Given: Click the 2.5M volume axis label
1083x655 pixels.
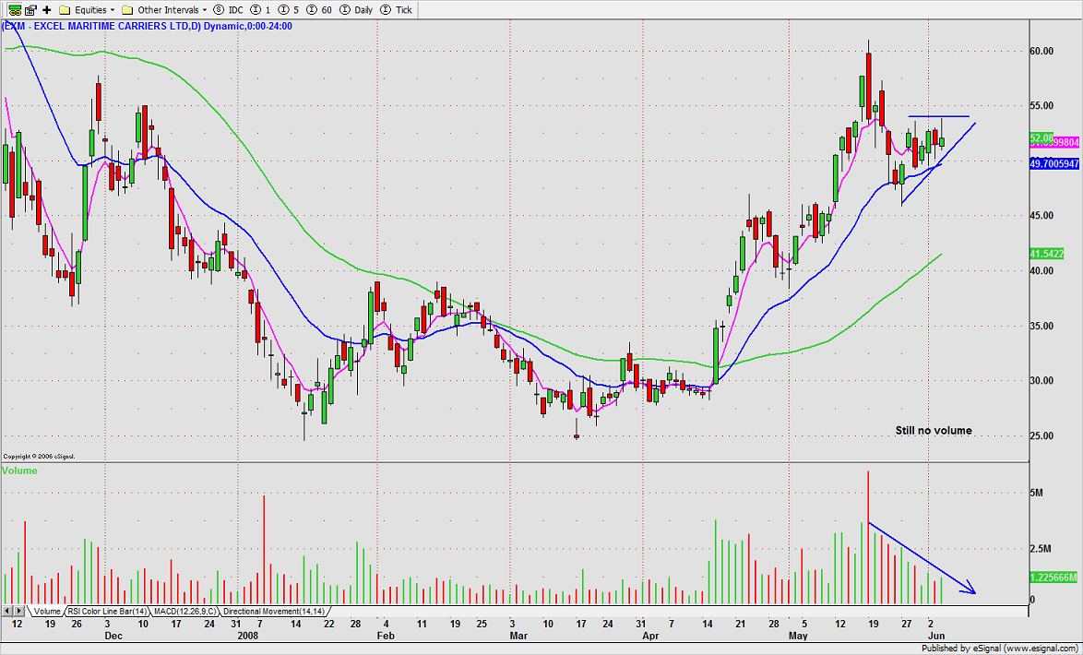Looking at the screenshot, I should tap(1041, 549).
